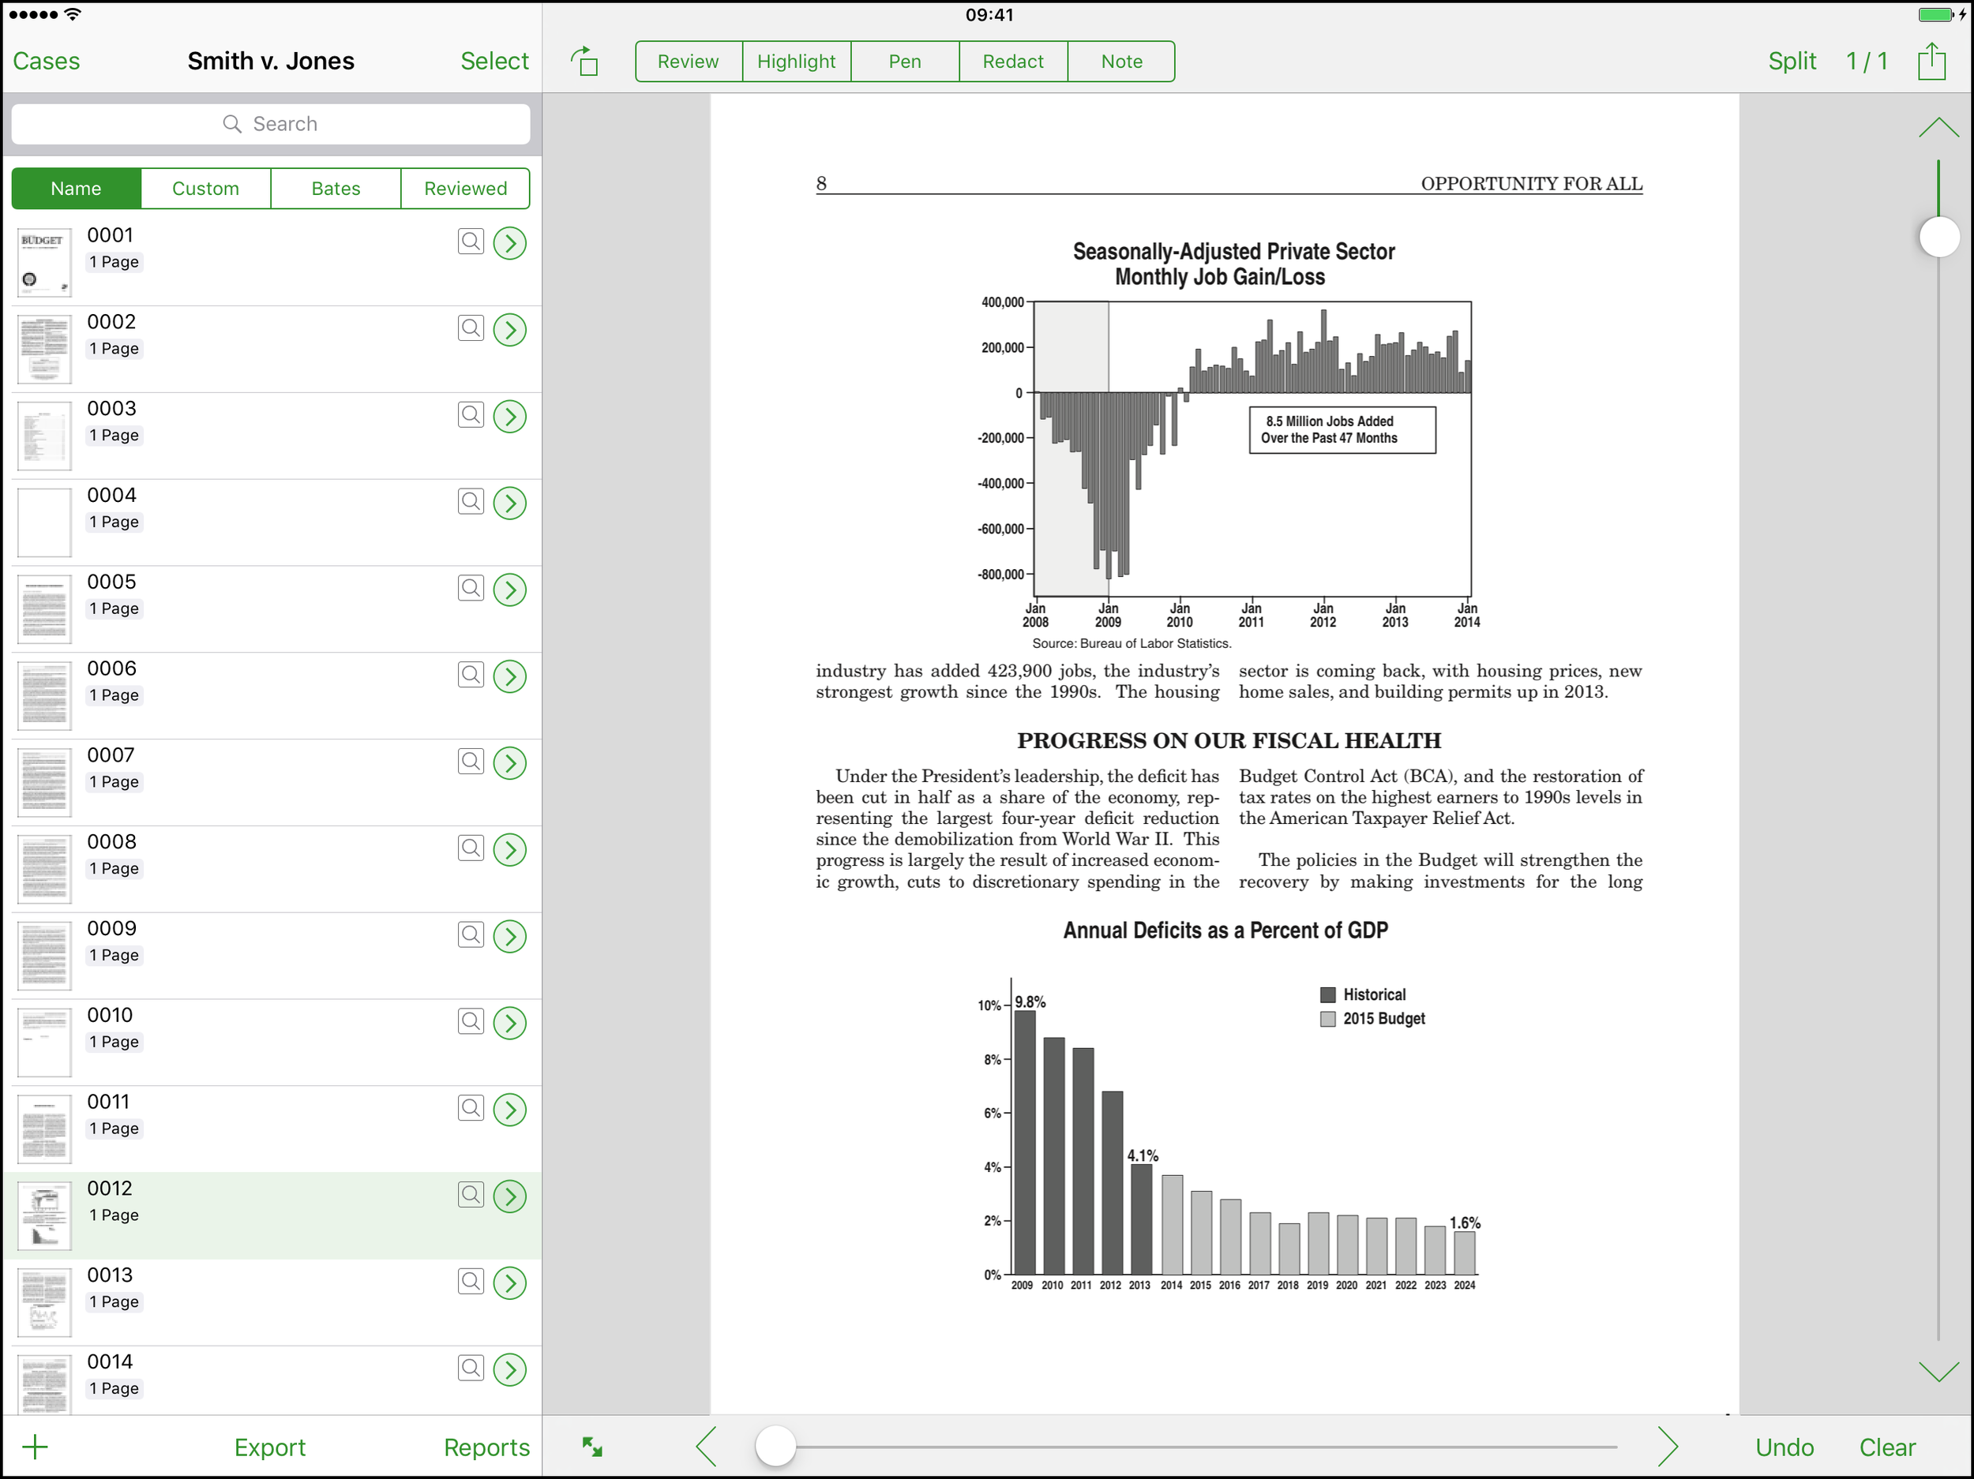Open the share/export icon at top right
This screenshot has width=1974, height=1479.
[x=1931, y=62]
